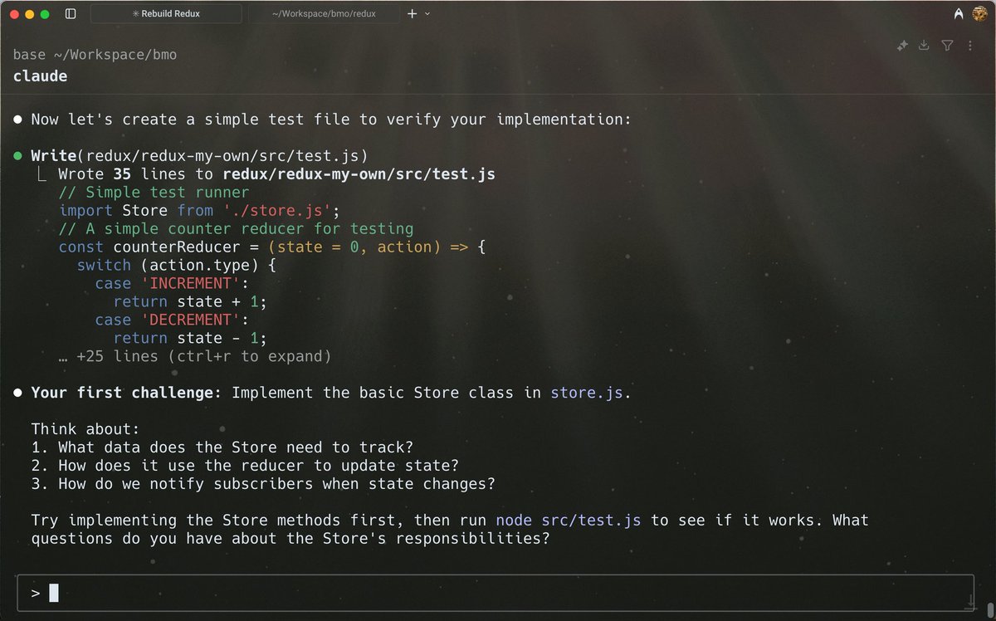Click the filter block output icon
The height and width of the screenshot is (621, 996).
[x=947, y=46]
